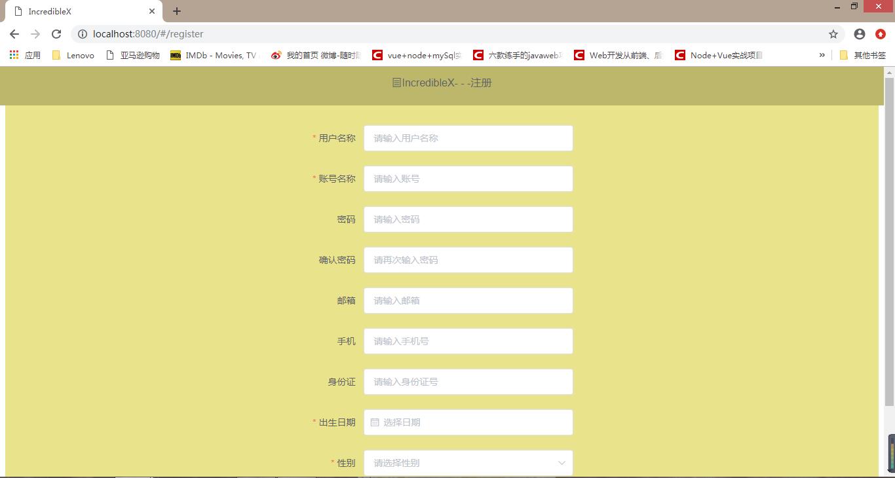The image size is (895, 478).
Task: Open the 我的首页 微博 bookmark
Action: [x=316, y=56]
